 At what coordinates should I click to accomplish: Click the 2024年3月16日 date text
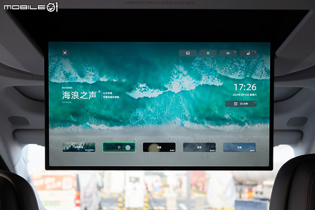(241, 94)
